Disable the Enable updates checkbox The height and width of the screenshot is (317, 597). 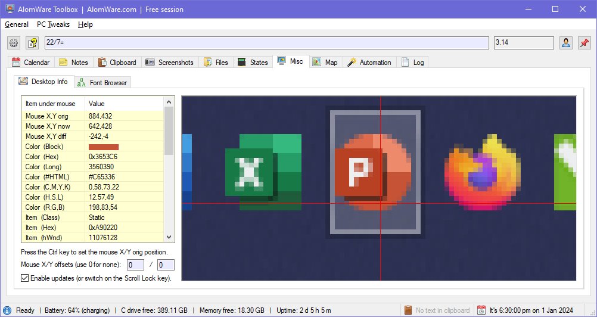pyautogui.click(x=25, y=278)
